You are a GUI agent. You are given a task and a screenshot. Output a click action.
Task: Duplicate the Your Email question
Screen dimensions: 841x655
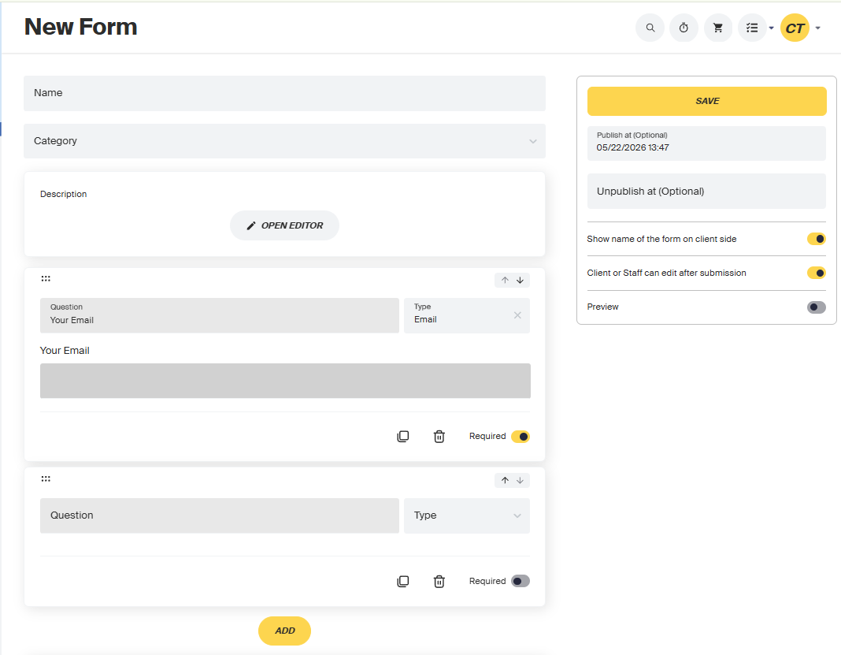tap(403, 437)
